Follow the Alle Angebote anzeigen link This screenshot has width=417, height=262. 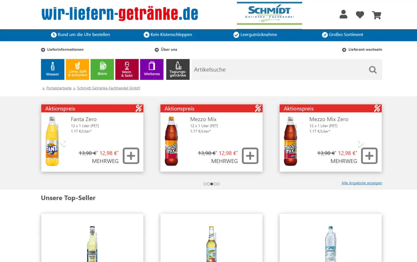pyautogui.click(x=362, y=183)
